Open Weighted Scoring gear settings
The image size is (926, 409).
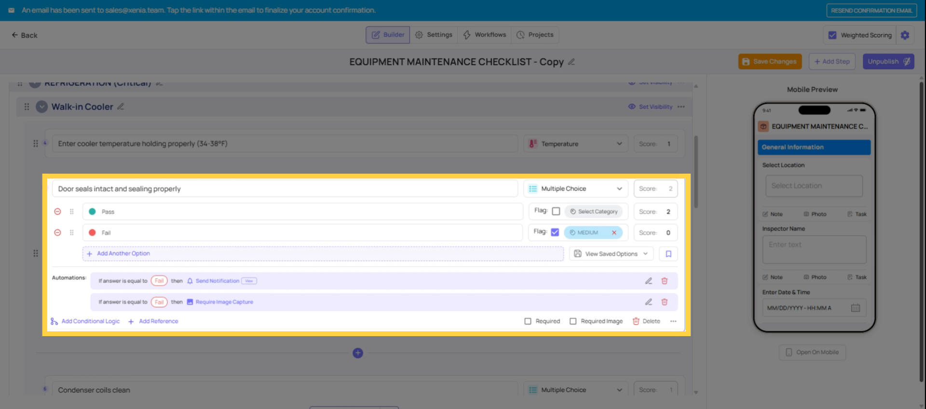coord(905,35)
